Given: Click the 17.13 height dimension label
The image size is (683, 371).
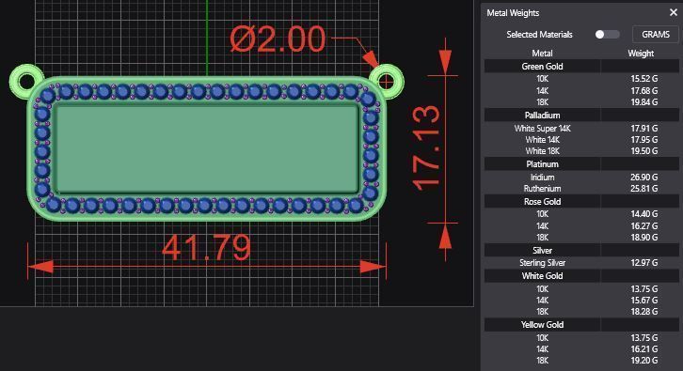Looking at the screenshot, I should [426, 147].
